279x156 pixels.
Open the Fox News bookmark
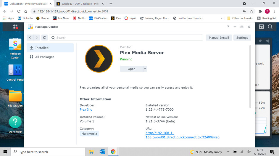61,18
